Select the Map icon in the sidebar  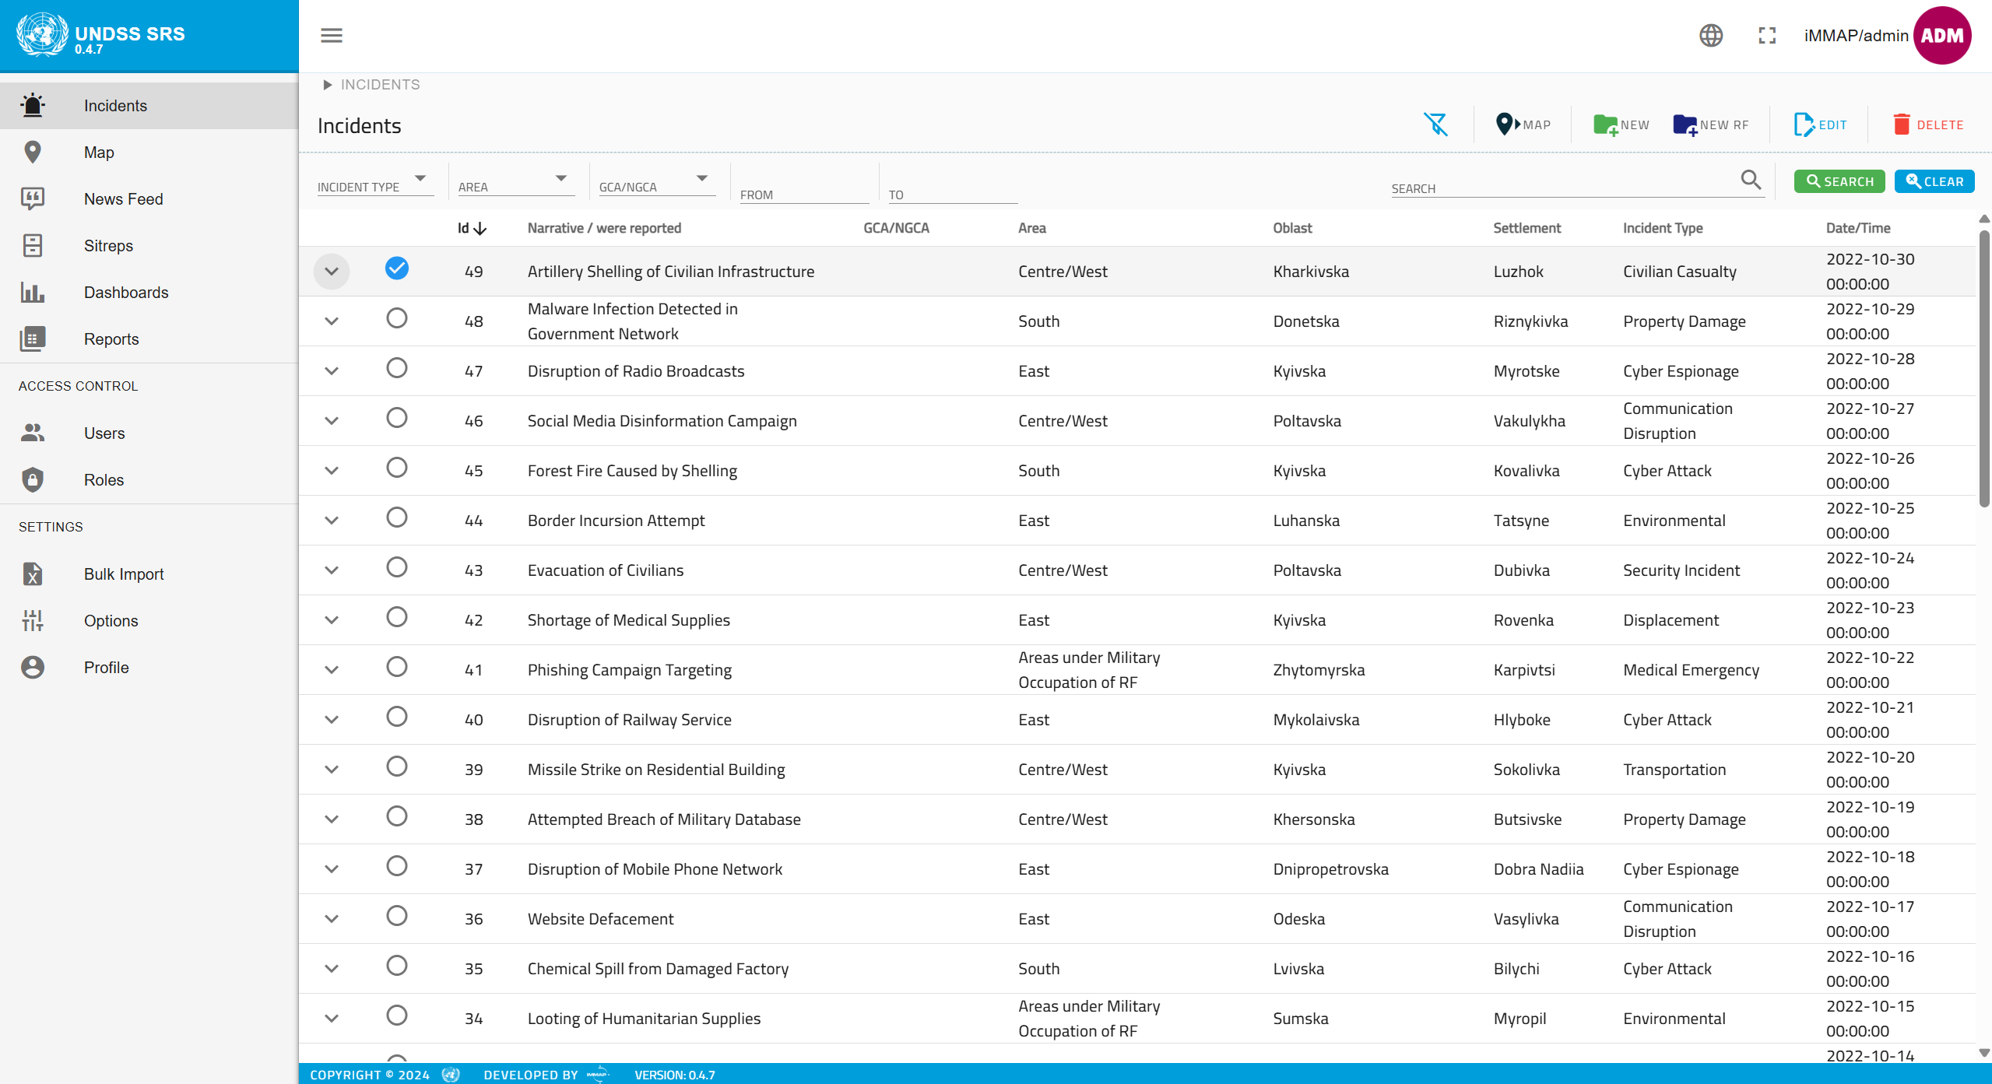click(x=98, y=152)
